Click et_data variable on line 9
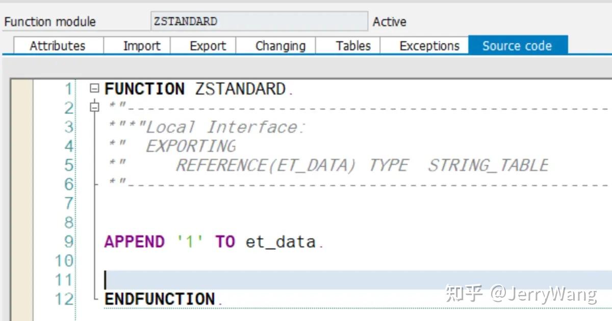 (280, 242)
